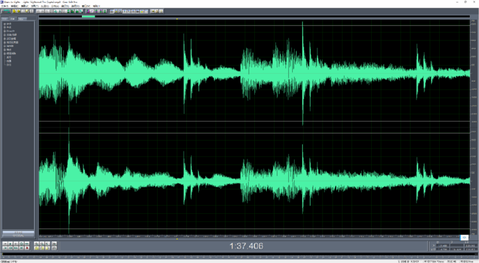
Task: Start playback with the green Play button
Action: [11, 244]
